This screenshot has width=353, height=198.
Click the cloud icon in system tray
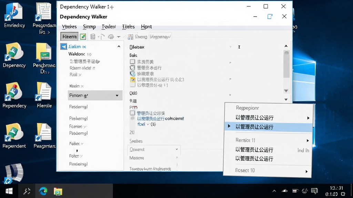[284, 191]
